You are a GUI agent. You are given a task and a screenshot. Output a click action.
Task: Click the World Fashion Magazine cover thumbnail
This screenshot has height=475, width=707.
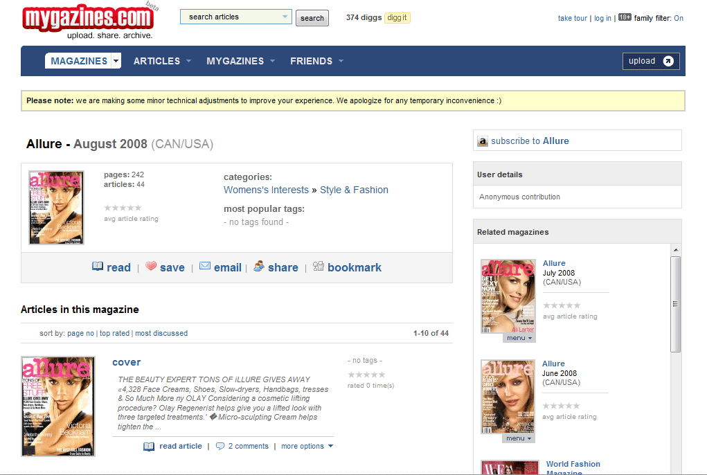tap(510, 467)
